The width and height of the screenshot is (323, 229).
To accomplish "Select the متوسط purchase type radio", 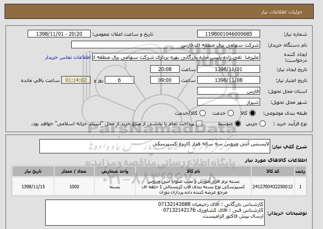I will (238, 124).
